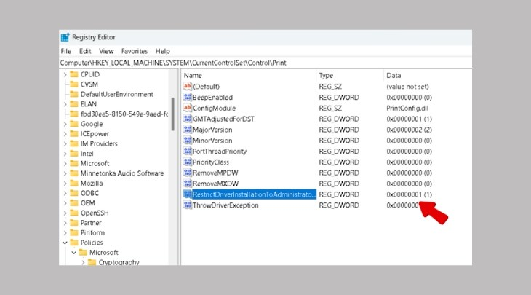The width and height of the screenshot is (531, 295).
Task: Open the View menu
Action: [106, 51]
